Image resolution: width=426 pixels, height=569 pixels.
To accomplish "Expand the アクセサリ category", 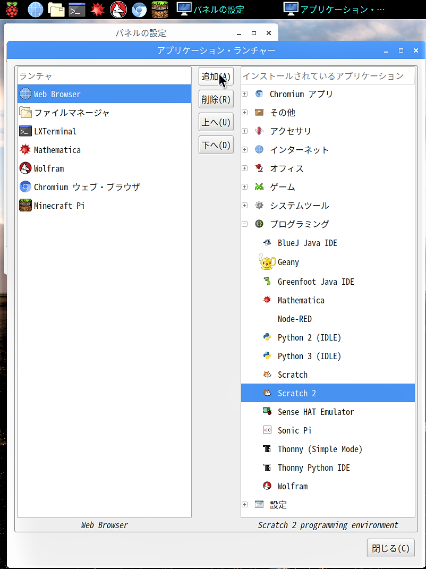I will 244,131.
